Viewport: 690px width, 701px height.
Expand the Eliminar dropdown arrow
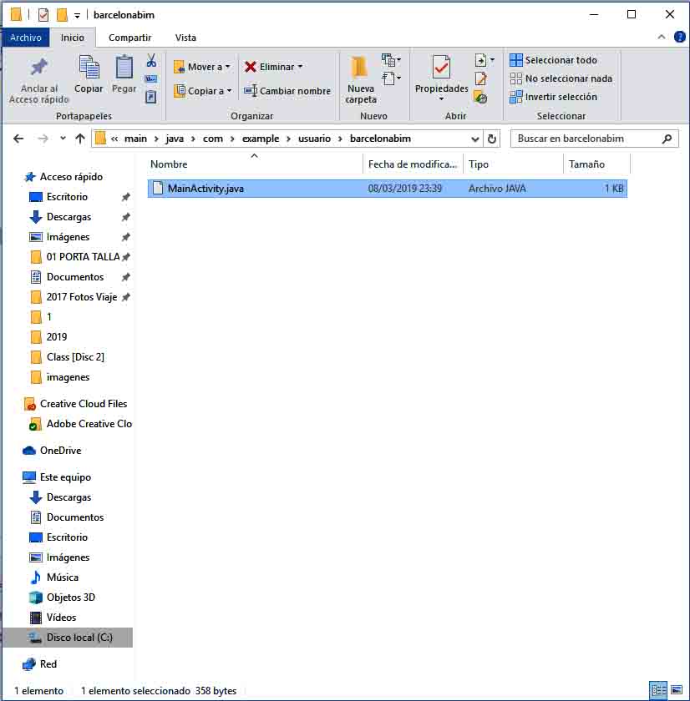click(300, 67)
